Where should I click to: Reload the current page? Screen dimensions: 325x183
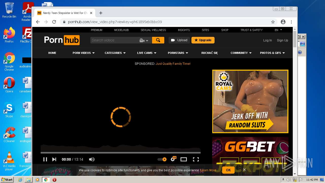[x=54, y=22]
